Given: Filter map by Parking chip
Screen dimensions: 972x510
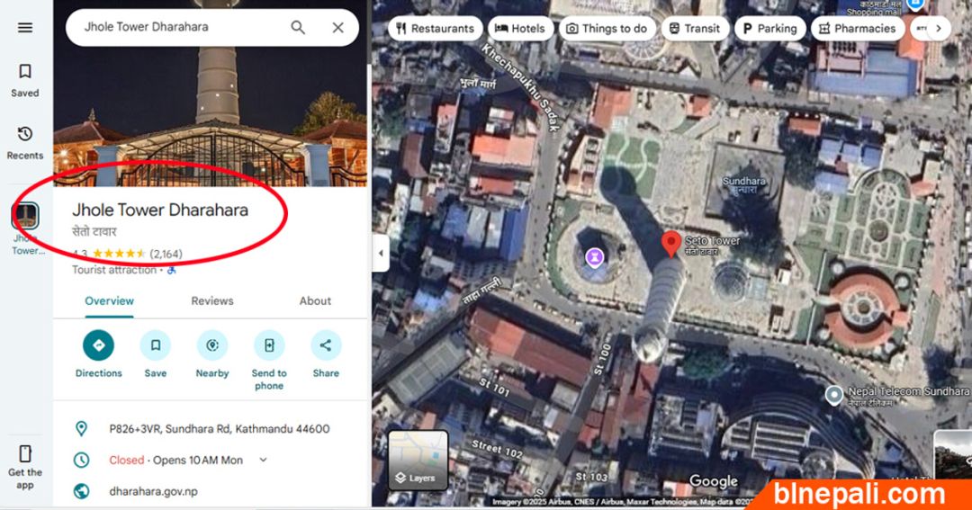Looking at the screenshot, I should (x=769, y=29).
